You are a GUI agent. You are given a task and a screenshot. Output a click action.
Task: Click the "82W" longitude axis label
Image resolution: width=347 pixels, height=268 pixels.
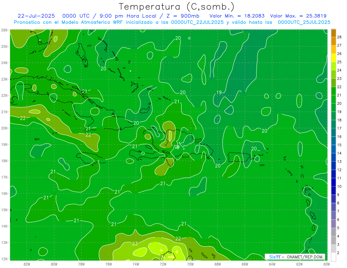pos(27,264)
